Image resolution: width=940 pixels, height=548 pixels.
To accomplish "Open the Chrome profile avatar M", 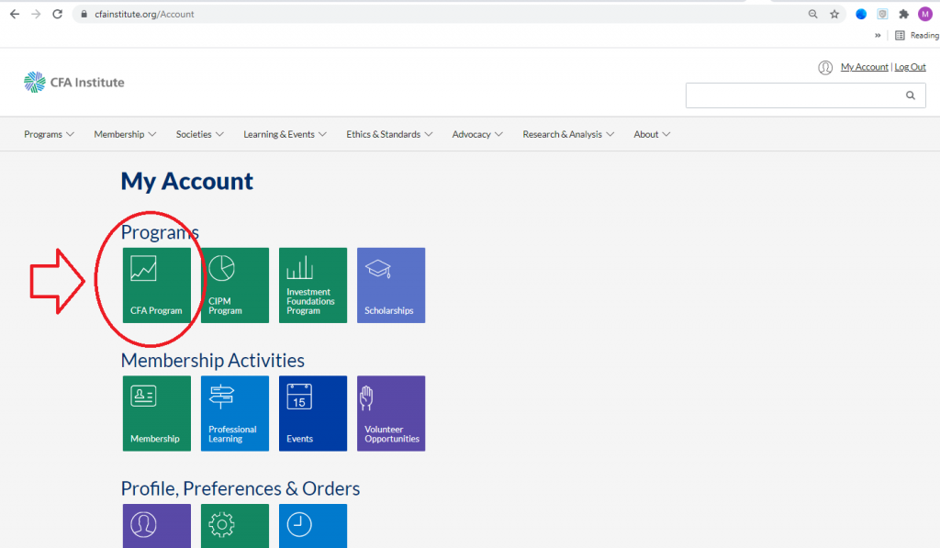I will pos(925,14).
